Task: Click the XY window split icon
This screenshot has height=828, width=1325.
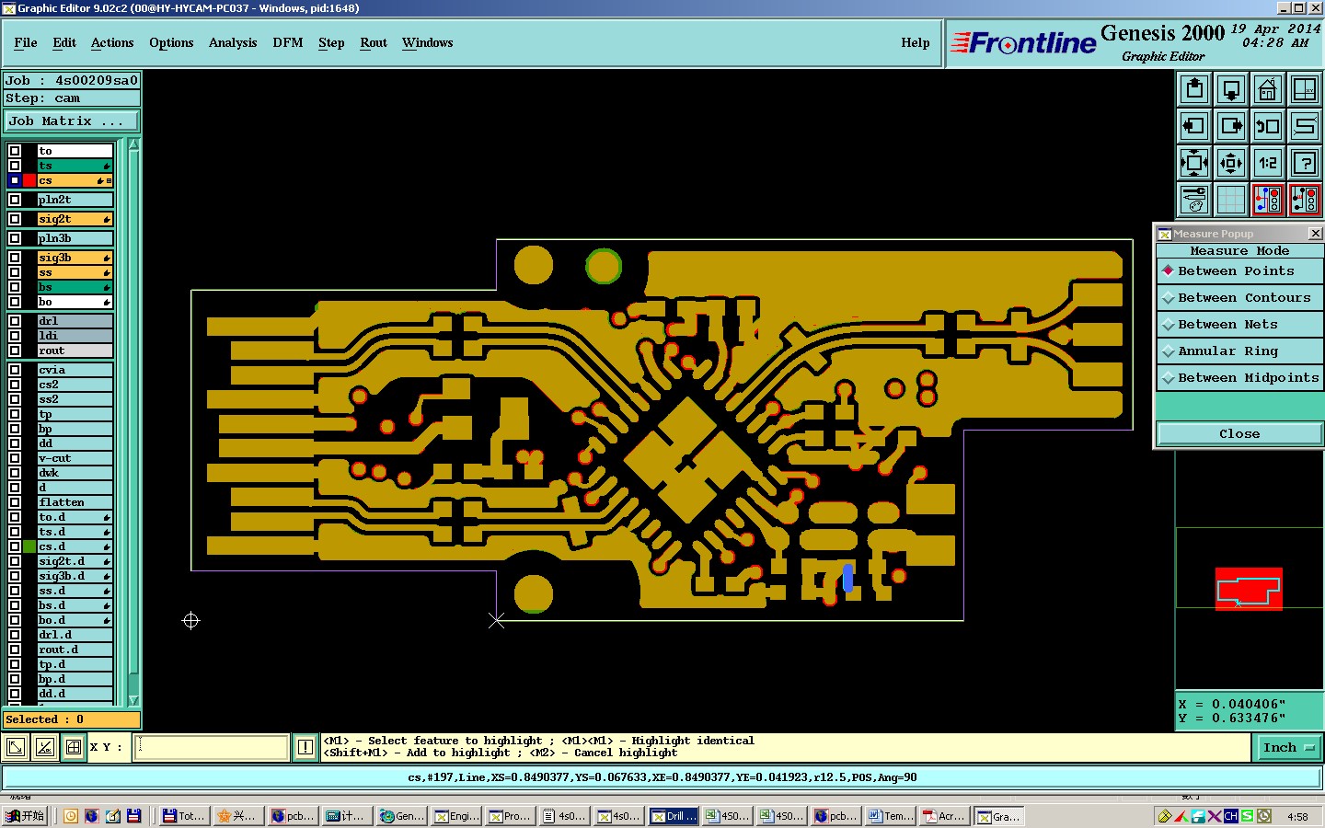Action: click(1305, 89)
